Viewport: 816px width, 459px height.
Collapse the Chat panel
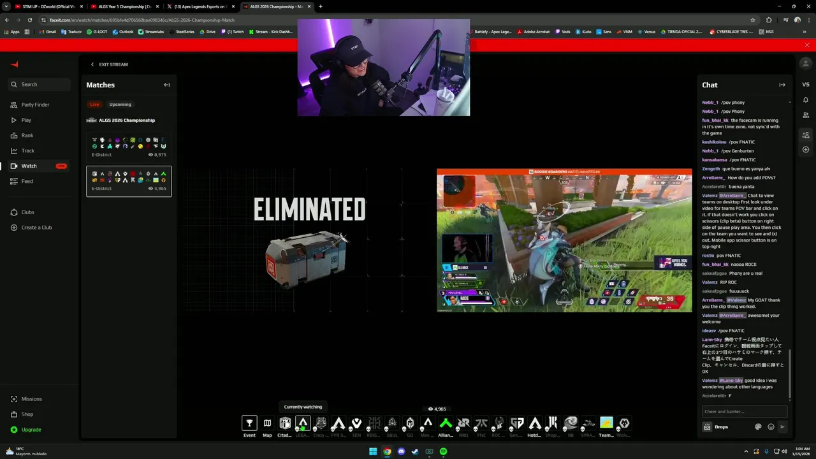(782, 85)
